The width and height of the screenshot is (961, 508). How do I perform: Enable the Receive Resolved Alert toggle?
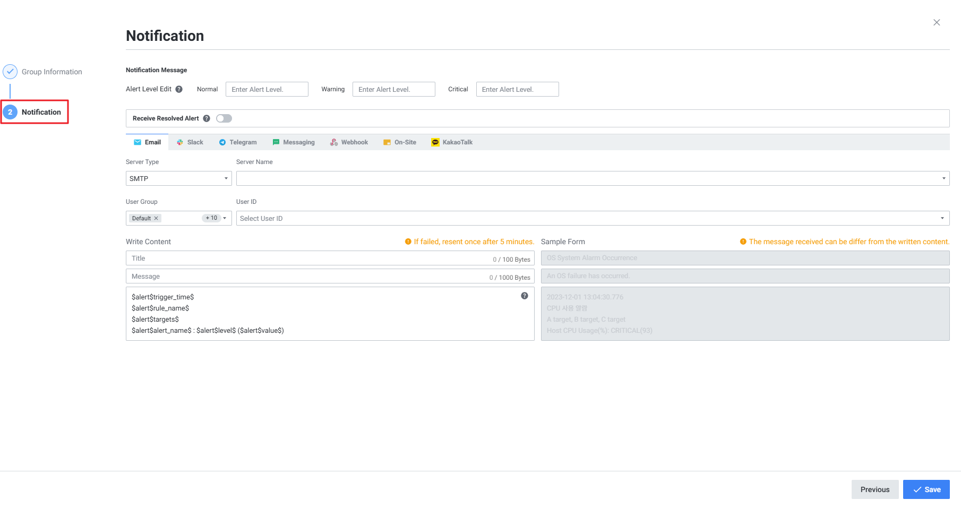[x=224, y=118]
